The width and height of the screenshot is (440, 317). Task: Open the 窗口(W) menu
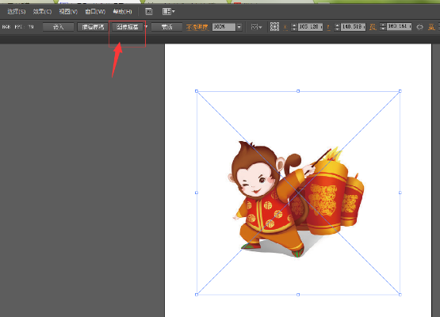point(95,12)
